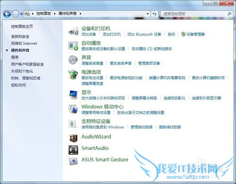Click 更改电源按钮的功能 link

click(x=126, y=78)
